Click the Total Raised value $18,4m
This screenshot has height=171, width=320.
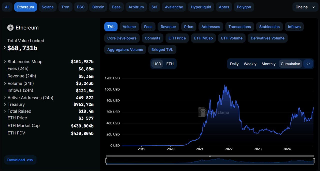pos(86,111)
